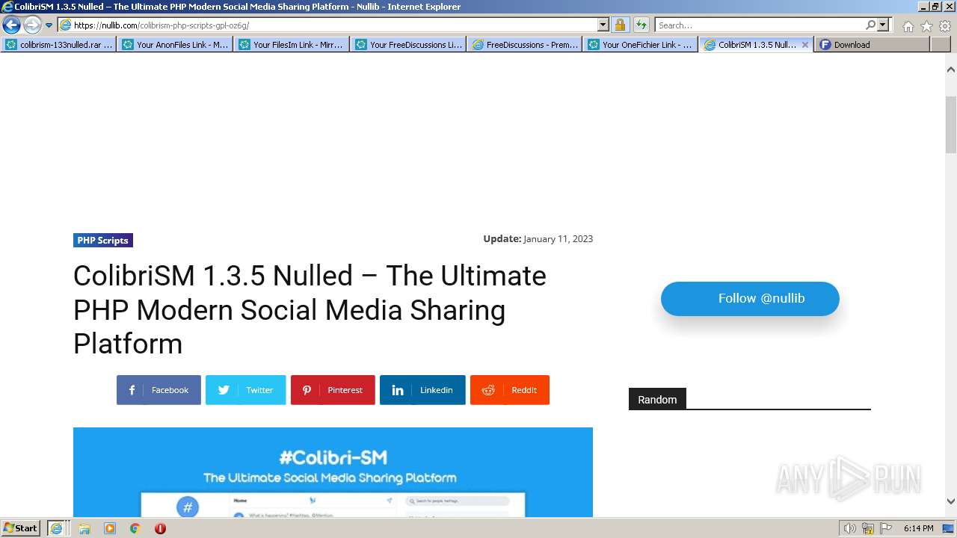Image resolution: width=957 pixels, height=538 pixels.
Task: Minimize the Internet Explorer window
Action: click(923, 6)
